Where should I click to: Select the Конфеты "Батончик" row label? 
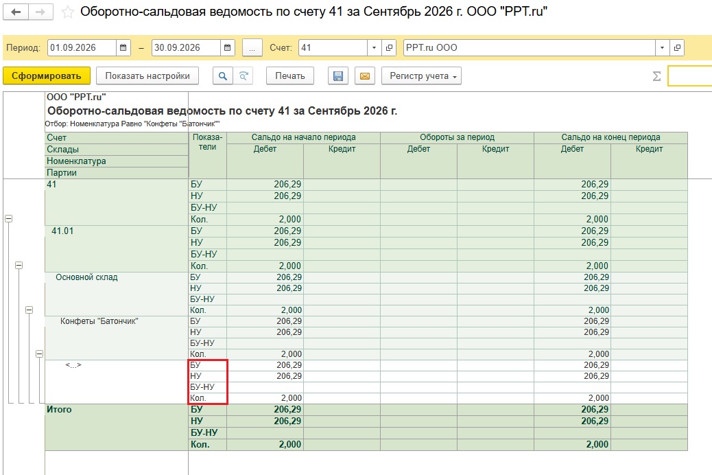tap(99, 321)
